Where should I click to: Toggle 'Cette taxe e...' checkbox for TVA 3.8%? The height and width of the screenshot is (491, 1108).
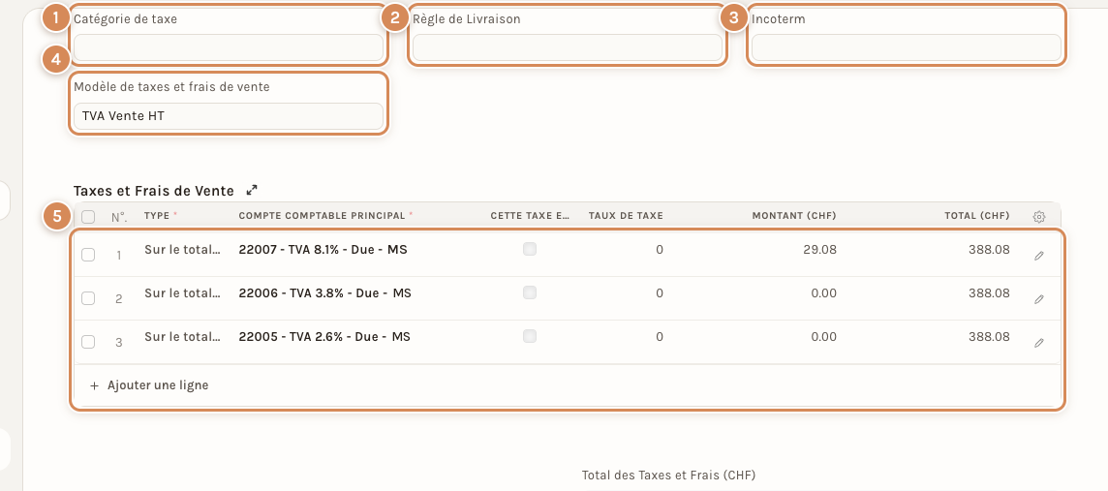click(529, 292)
